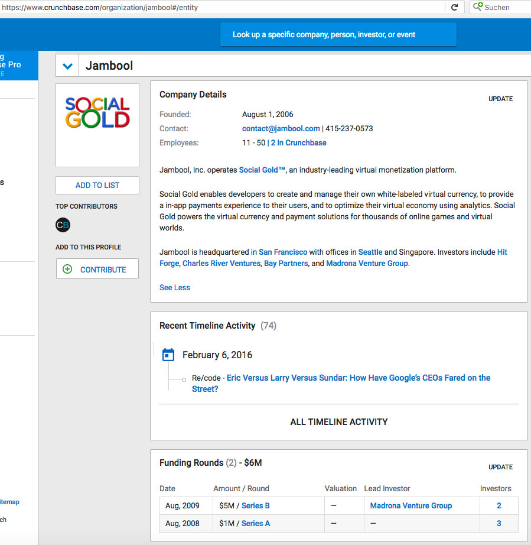The height and width of the screenshot is (545, 531).
Task: Click the TOP CONTRIBUTORS label
Action: click(86, 206)
